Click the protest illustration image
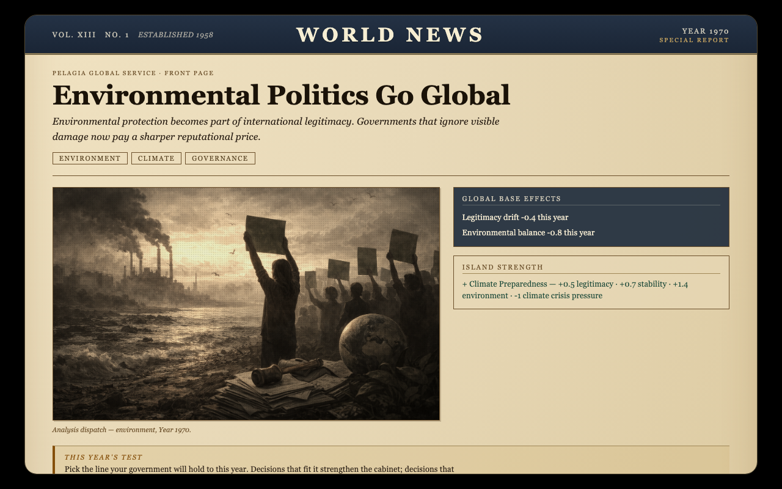The width and height of the screenshot is (782, 489). click(x=246, y=304)
